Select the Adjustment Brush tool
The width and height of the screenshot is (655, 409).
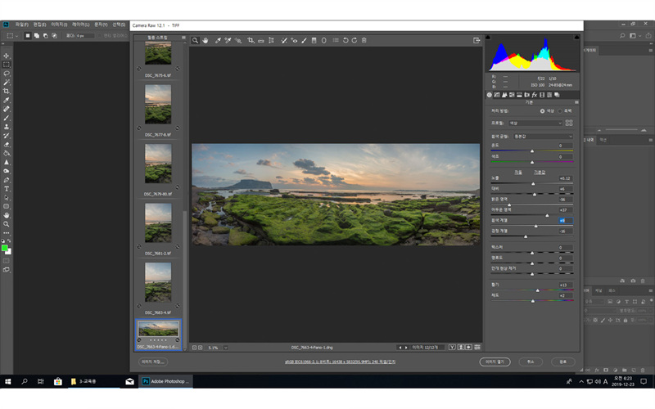coord(304,40)
